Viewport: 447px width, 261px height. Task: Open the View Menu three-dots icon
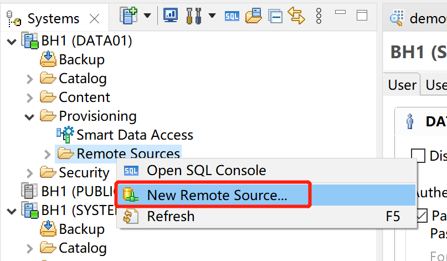(318, 15)
